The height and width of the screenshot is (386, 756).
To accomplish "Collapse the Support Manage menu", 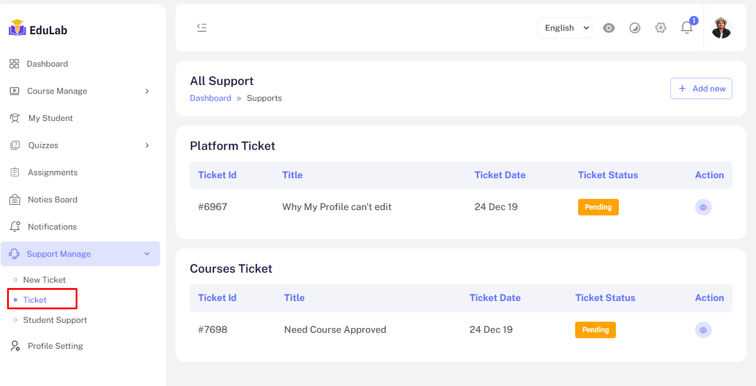I will point(147,254).
